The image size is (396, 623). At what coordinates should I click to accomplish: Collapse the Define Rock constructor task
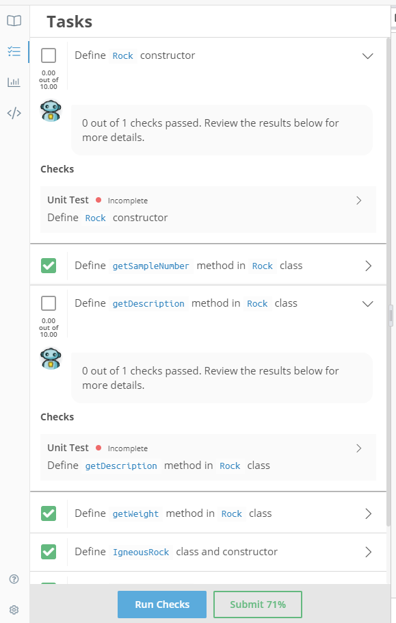[x=368, y=56]
